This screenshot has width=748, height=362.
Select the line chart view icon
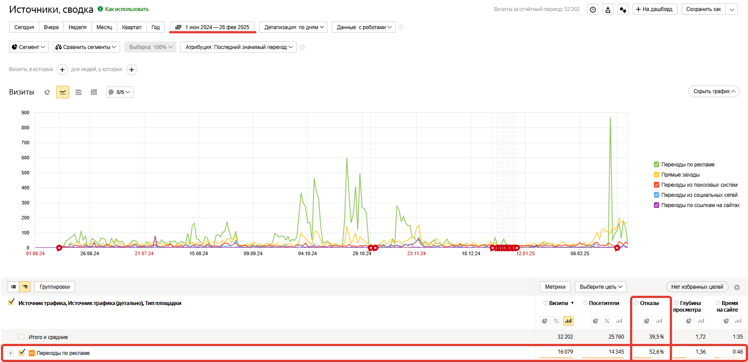(63, 92)
